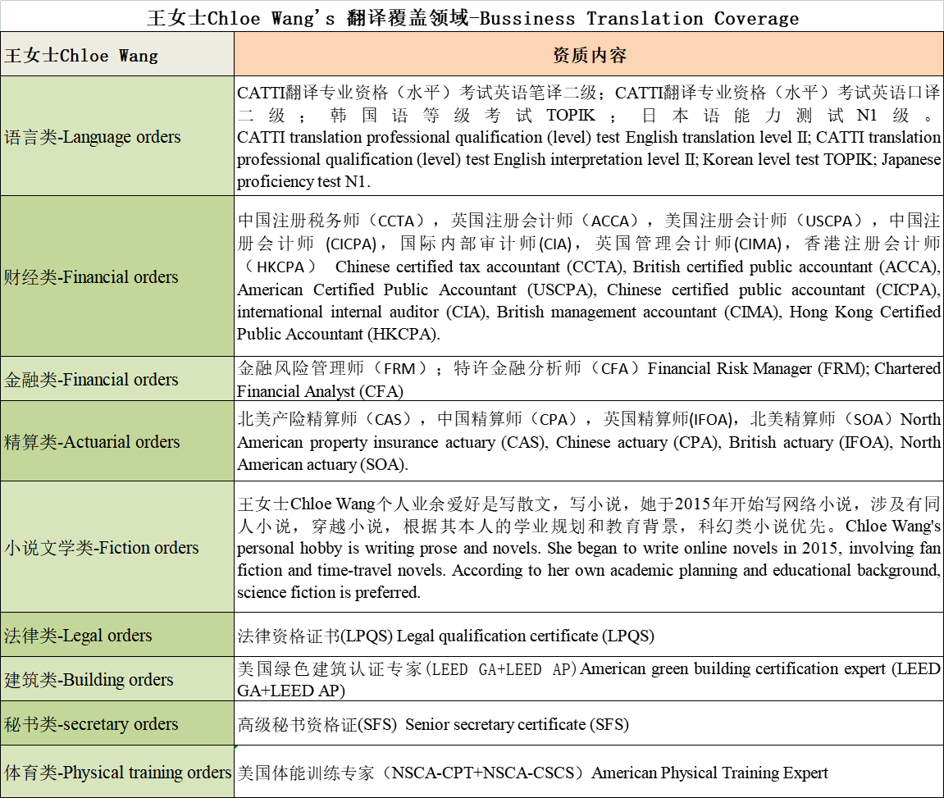Select the CATTI translation qualification content cell
This screenshot has width=944, height=798.
[x=588, y=136]
